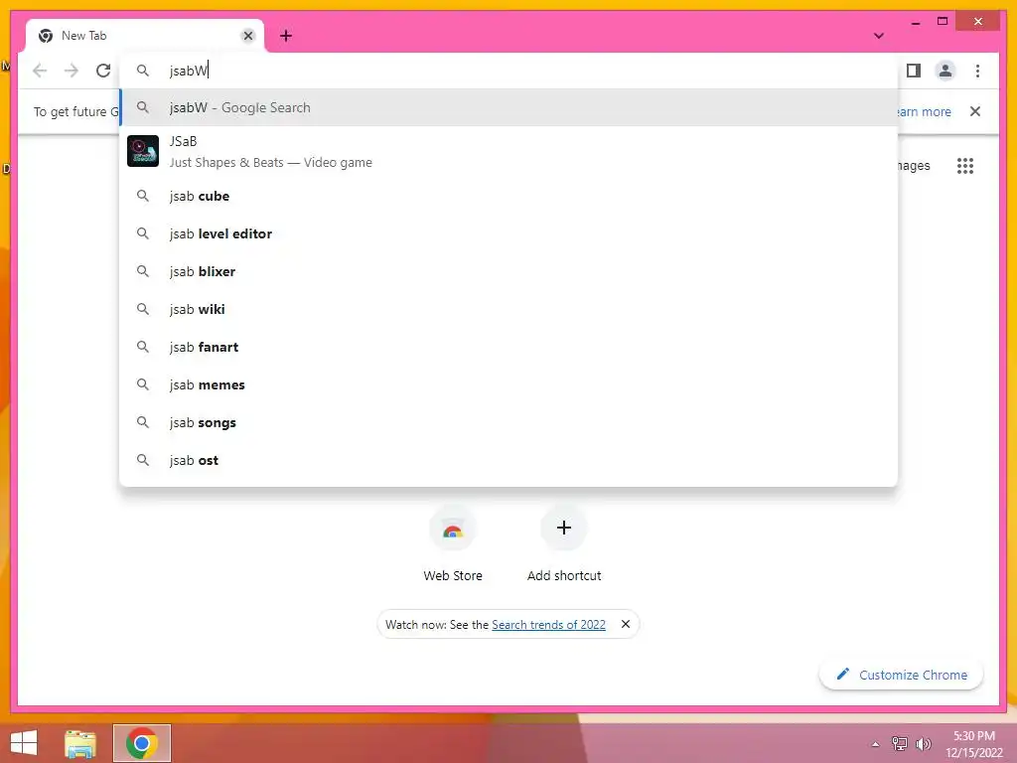1017x763 pixels.
Task: Choose 'jsab blixer' suggestion
Action: (x=508, y=271)
